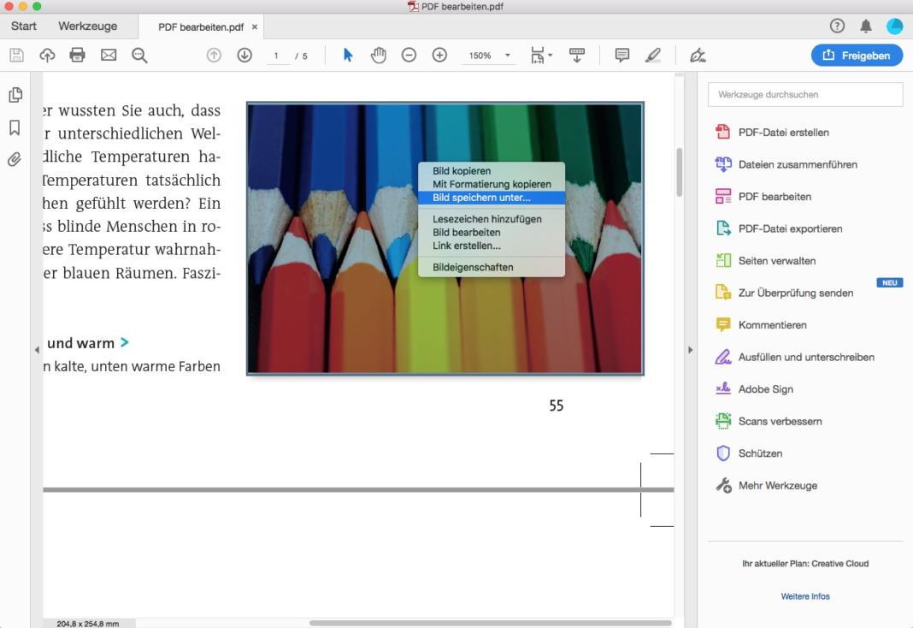Open the user profile avatar
The height and width of the screenshot is (628, 913).
tap(894, 26)
